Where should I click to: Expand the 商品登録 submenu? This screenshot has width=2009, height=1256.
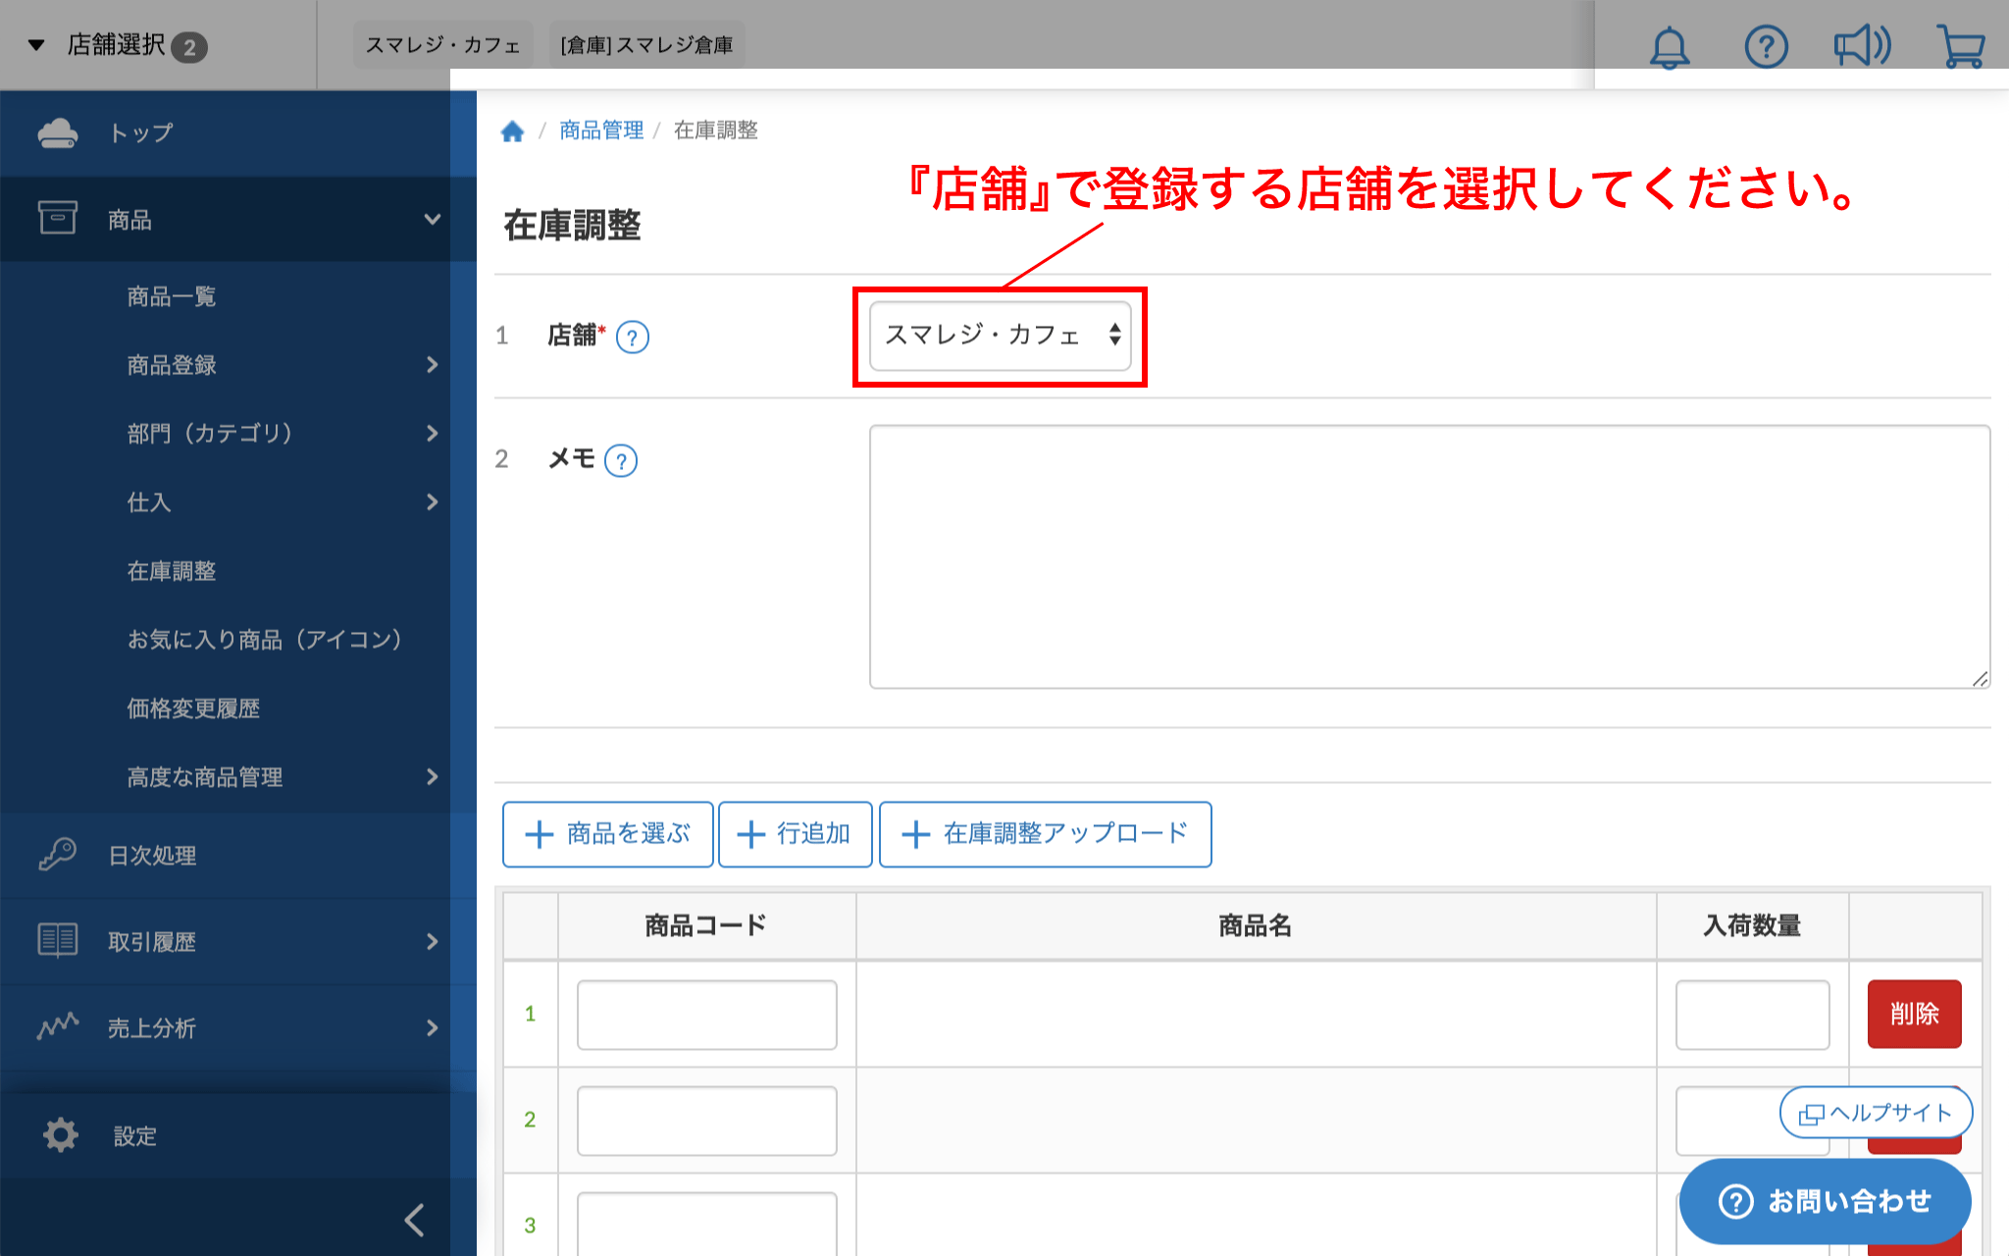[433, 365]
